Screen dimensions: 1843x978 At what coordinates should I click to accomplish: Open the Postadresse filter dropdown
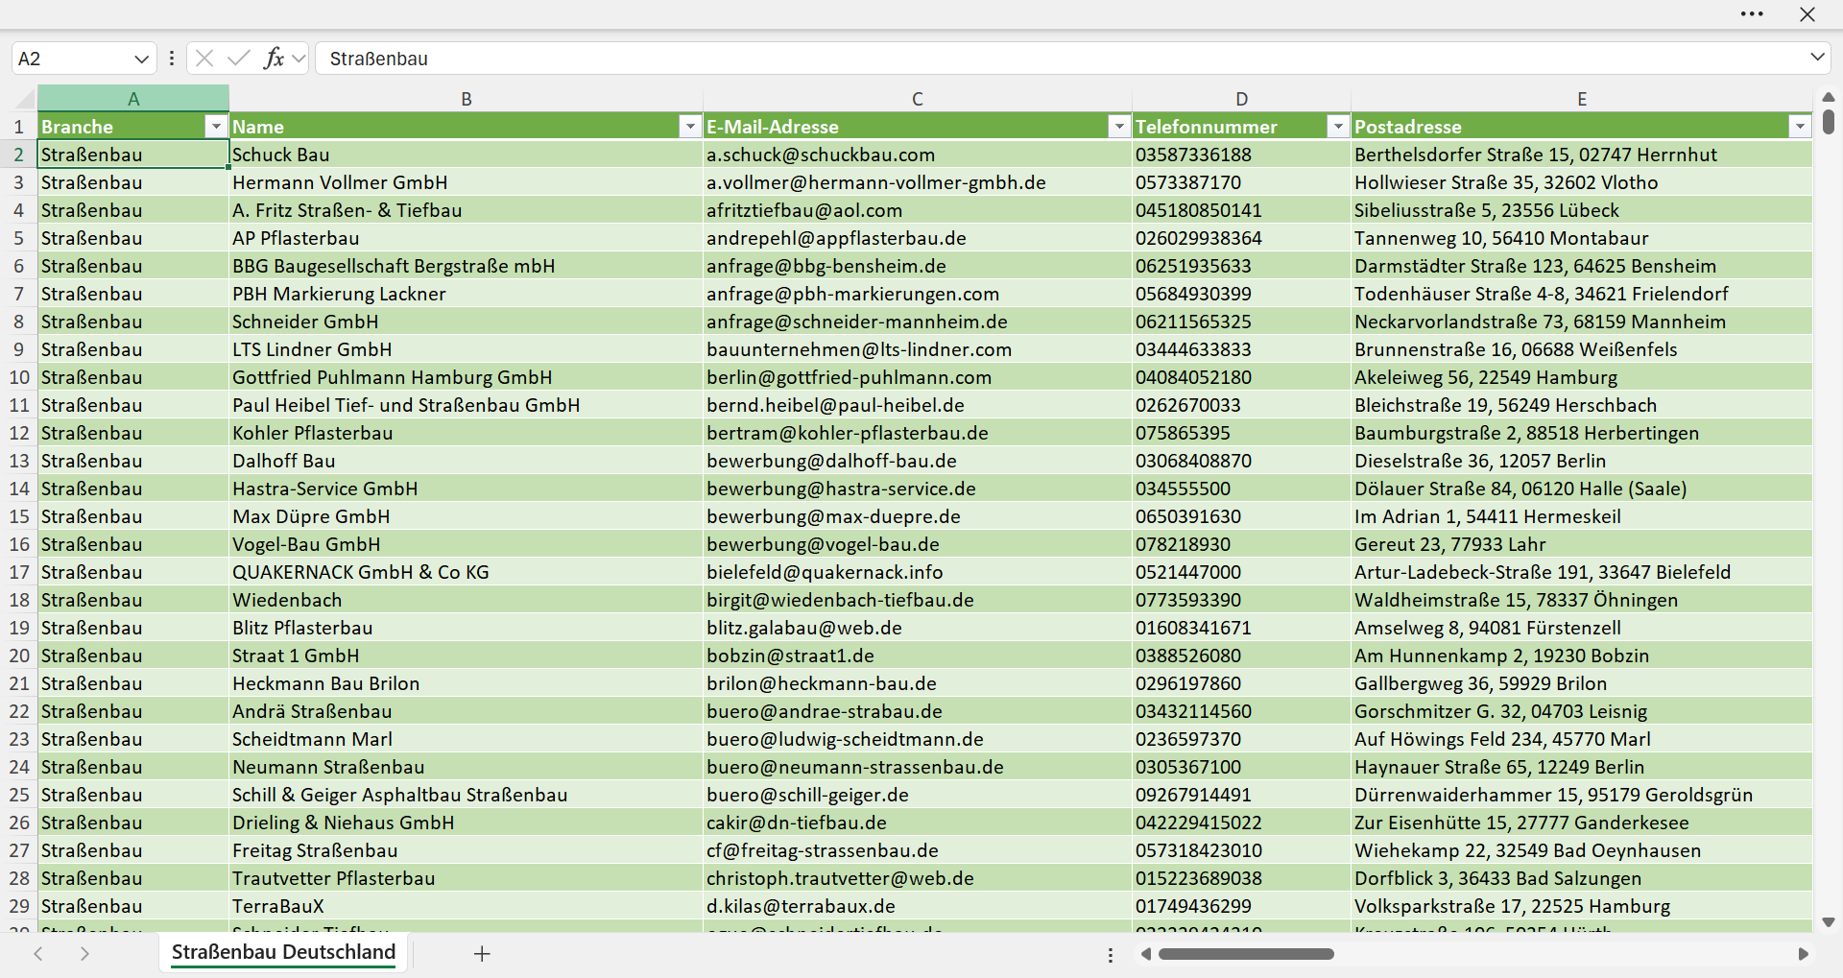(x=1800, y=127)
